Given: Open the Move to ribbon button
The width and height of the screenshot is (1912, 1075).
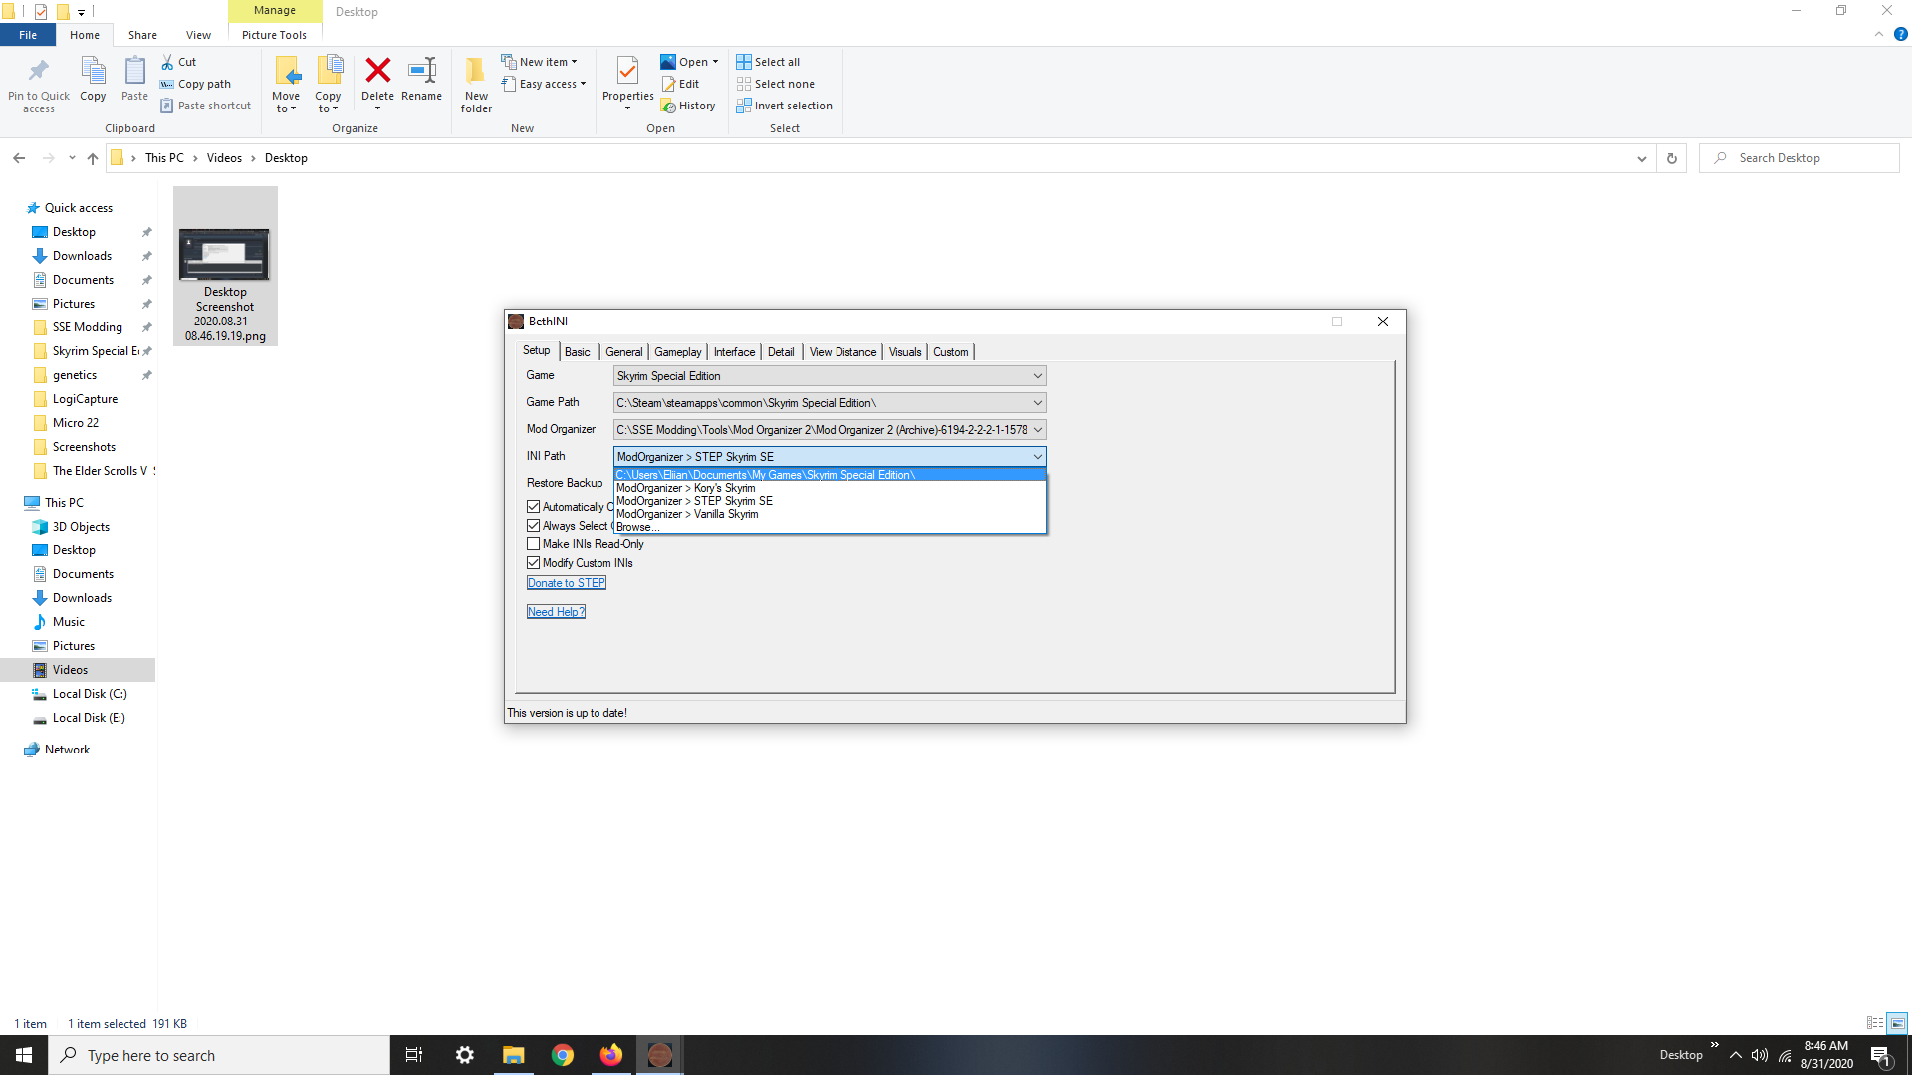Looking at the screenshot, I should [x=286, y=85].
